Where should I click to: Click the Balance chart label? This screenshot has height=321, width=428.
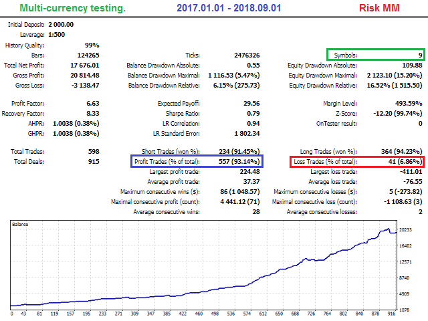(x=20, y=225)
